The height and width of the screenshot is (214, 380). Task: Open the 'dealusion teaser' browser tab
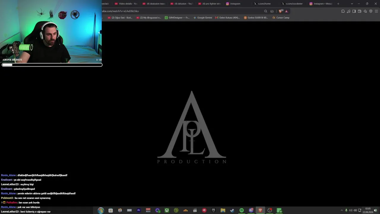154,4
